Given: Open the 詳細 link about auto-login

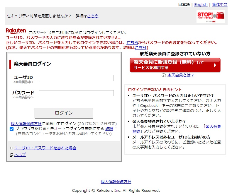Looking at the screenshot, I should click(109, 129).
